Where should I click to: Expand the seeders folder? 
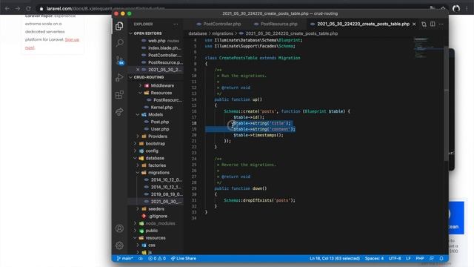click(138, 209)
